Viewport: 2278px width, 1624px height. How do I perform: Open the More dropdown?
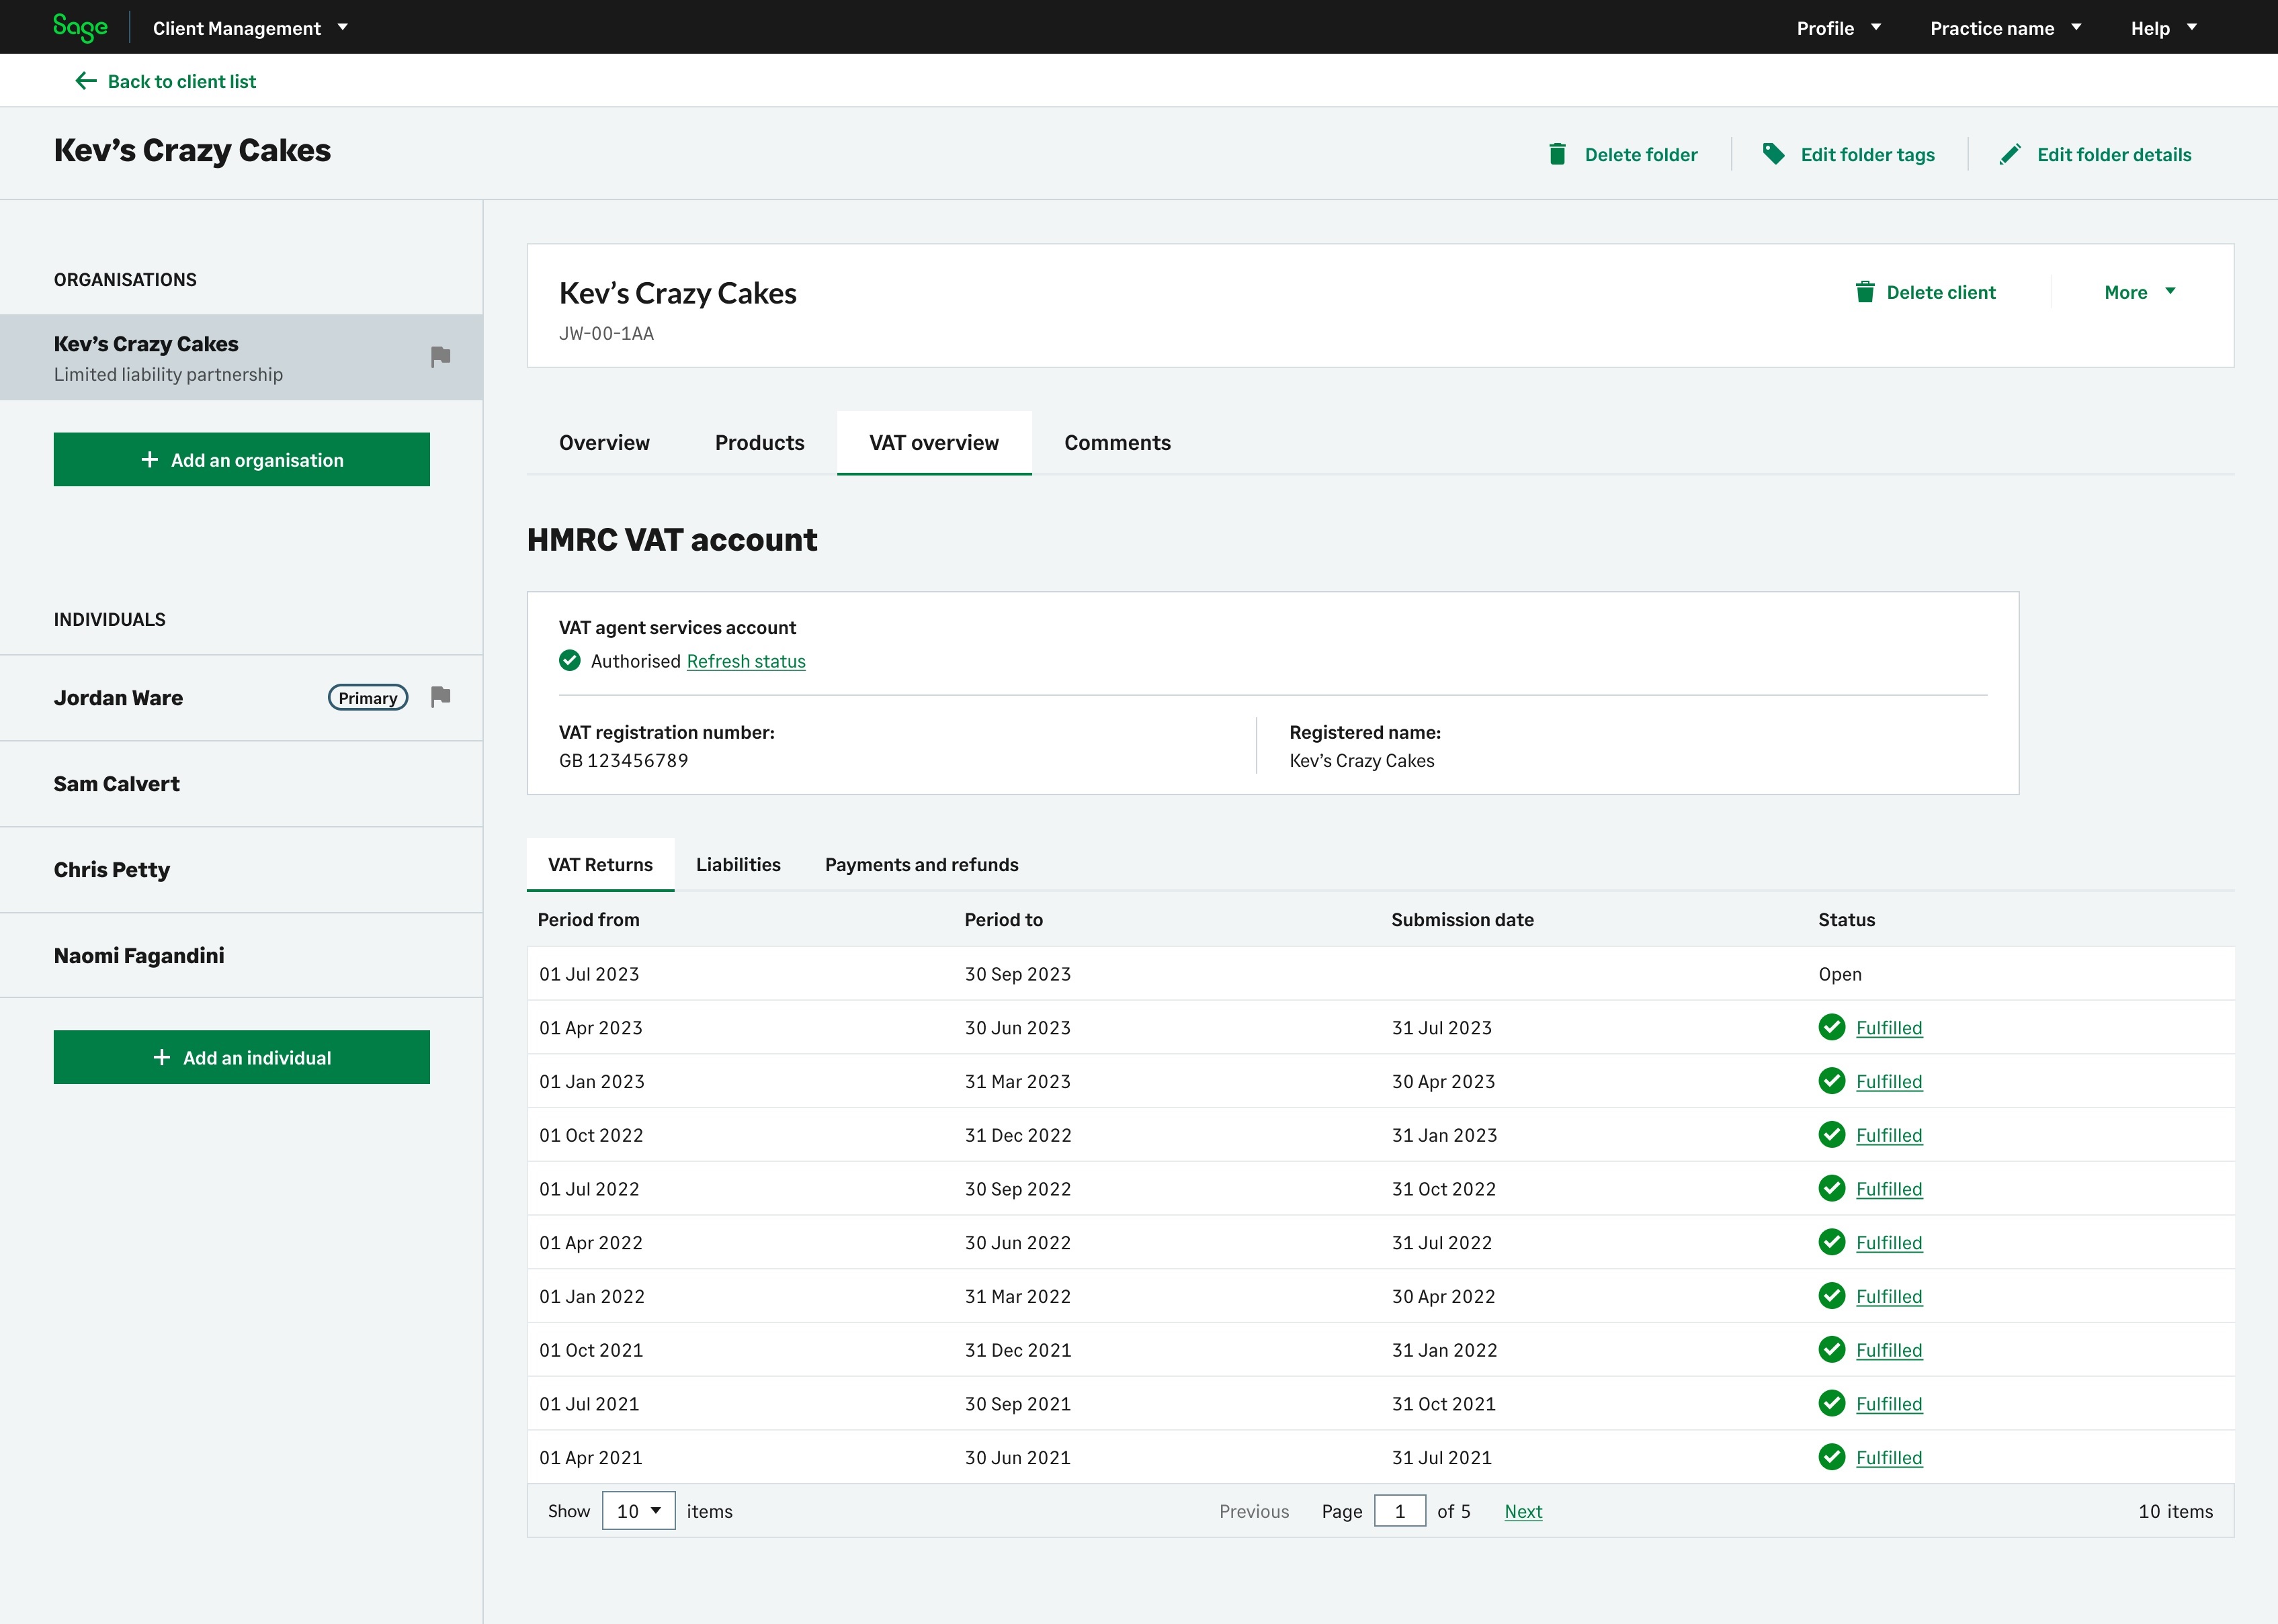click(2139, 292)
